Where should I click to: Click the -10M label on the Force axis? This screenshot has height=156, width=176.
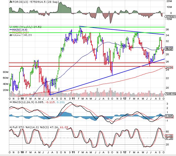[x=169, y=19]
